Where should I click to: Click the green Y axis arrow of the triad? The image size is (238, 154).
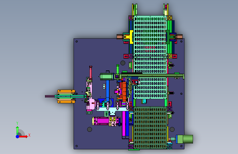point(18,130)
